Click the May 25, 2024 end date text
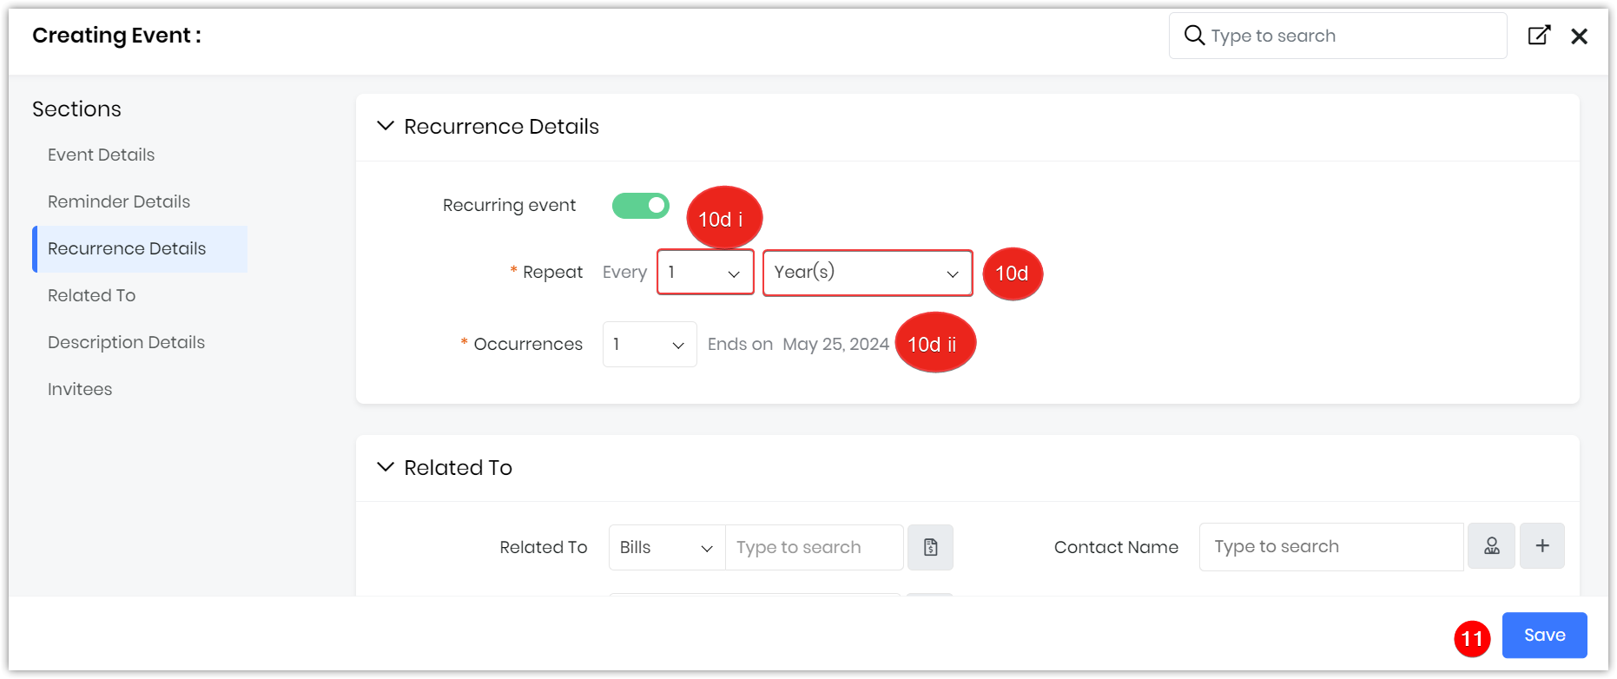Image resolution: width=1617 pixels, height=679 pixels. (835, 345)
